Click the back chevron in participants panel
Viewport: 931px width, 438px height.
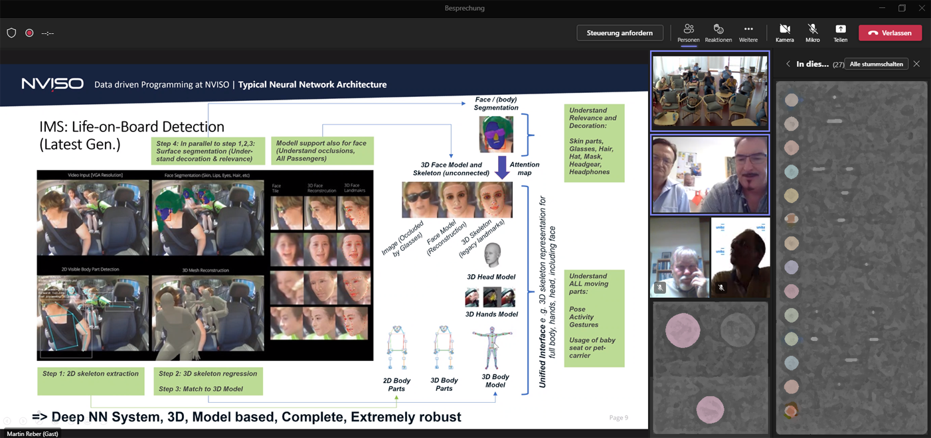tap(788, 64)
